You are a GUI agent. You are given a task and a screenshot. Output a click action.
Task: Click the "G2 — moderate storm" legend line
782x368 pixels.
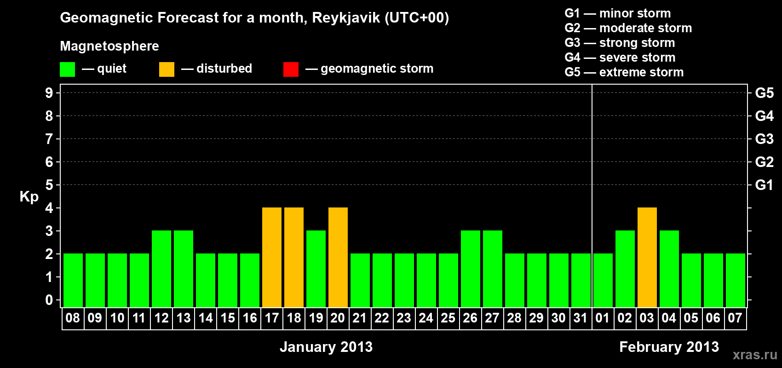[x=628, y=28]
